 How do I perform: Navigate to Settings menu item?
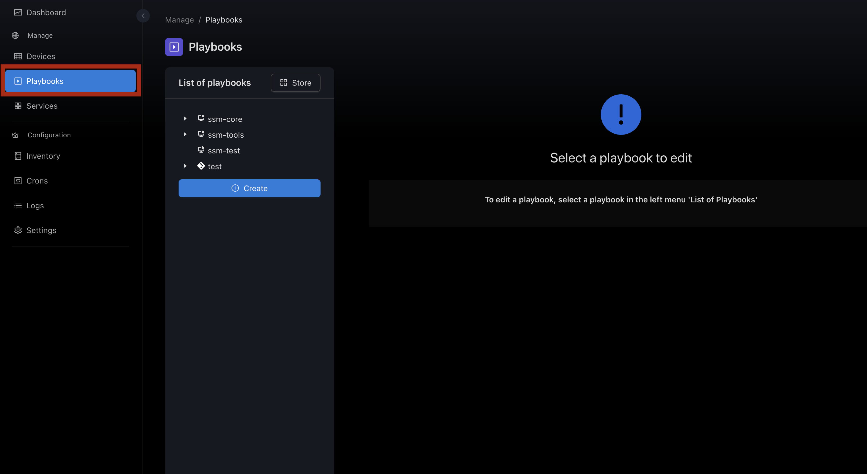[x=41, y=230]
